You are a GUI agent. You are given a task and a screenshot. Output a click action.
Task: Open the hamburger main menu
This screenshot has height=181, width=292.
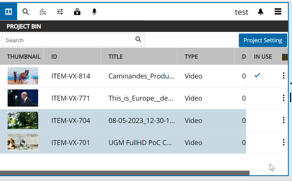click(278, 12)
